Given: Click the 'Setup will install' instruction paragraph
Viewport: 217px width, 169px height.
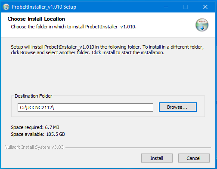Looking at the screenshot, I should [107, 50].
